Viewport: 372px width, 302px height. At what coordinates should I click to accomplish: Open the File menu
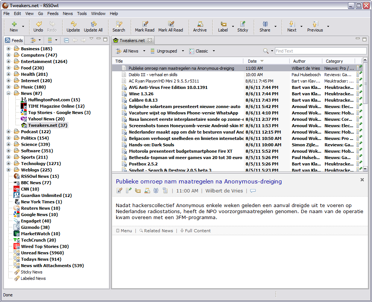tap(6, 14)
